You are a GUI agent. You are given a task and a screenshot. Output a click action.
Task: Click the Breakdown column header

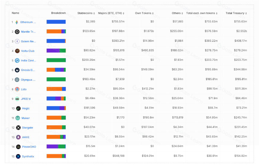(x=58, y=13)
